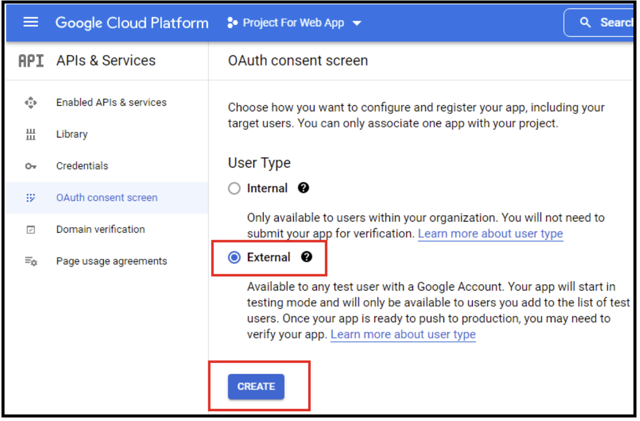
Task: Go to Credentials in sidebar
Action: point(82,166)
